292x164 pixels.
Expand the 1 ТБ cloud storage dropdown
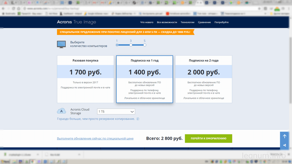point(116,112)
